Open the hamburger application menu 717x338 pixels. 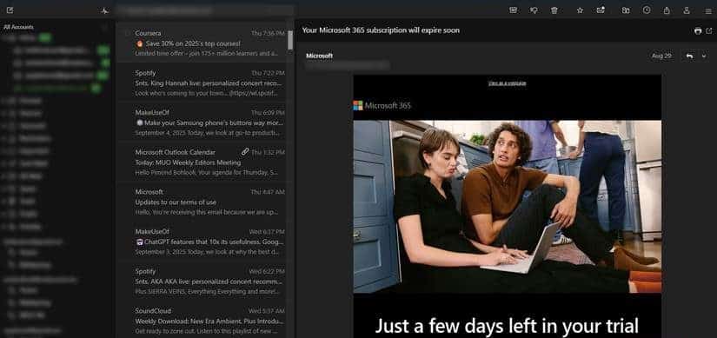707,10
